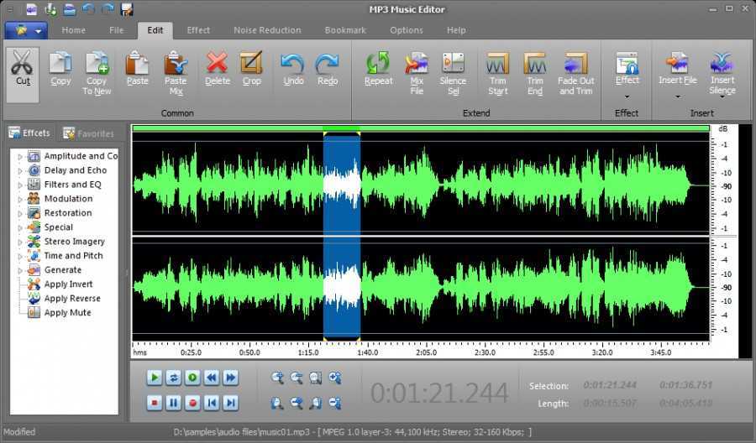Image resolution: width=756 pixels, height=443 pixels.
Task: Click the selection end time value
Action: (x=685, y=385)
